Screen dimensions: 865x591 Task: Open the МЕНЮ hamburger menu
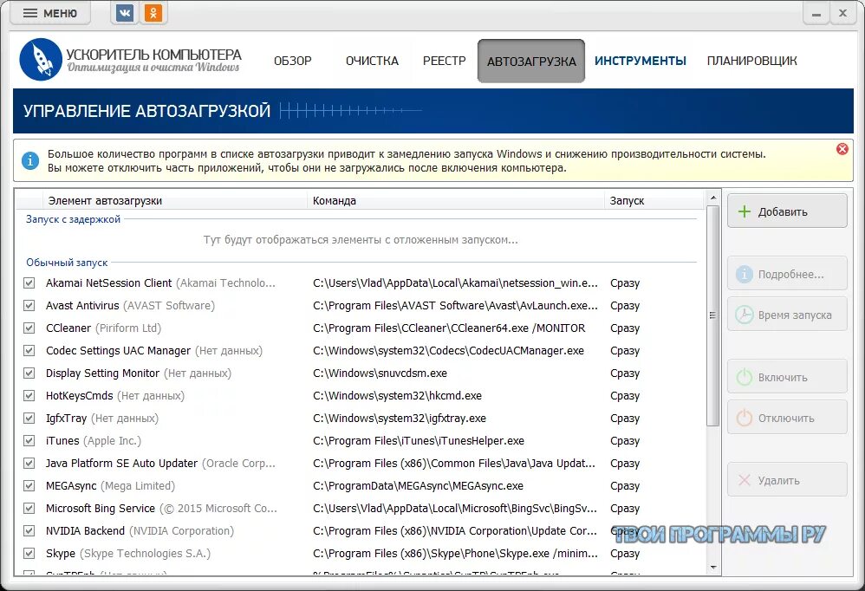click(x=50, y=13)
